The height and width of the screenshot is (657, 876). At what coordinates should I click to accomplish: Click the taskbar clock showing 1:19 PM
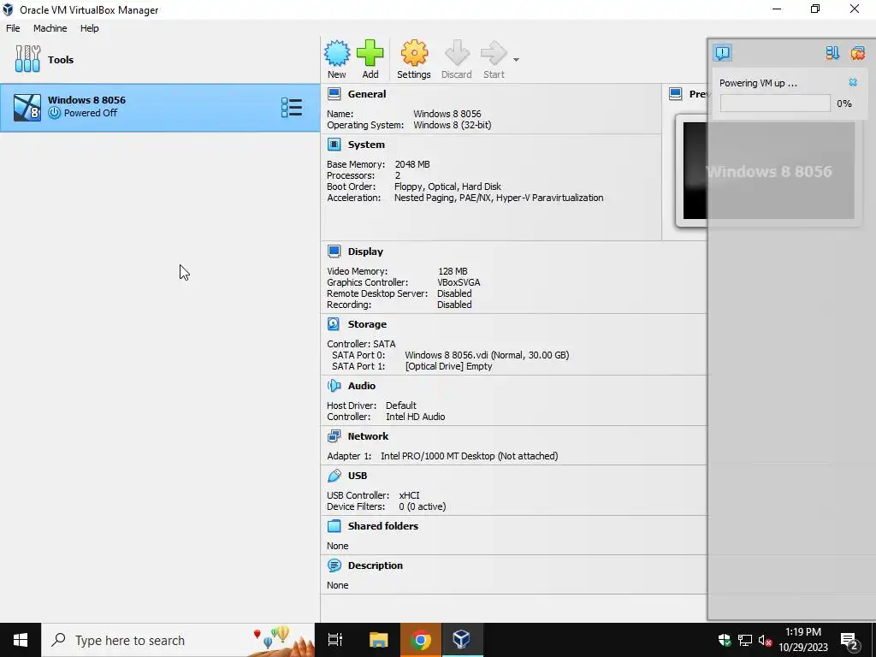[802, 640]
